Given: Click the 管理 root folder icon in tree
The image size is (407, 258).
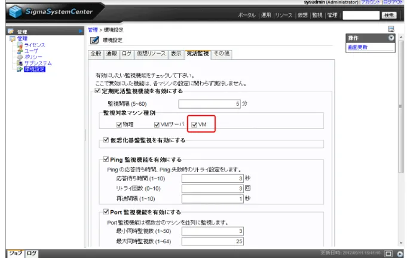Looking at the screenshot, I should pyautogui.click(x=13, y=39).
